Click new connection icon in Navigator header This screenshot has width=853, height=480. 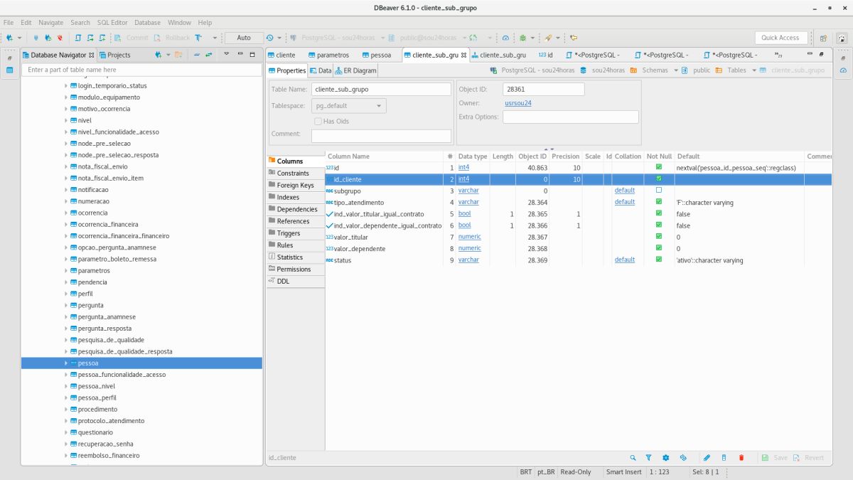pyautogui.click(x=158, y=55)
